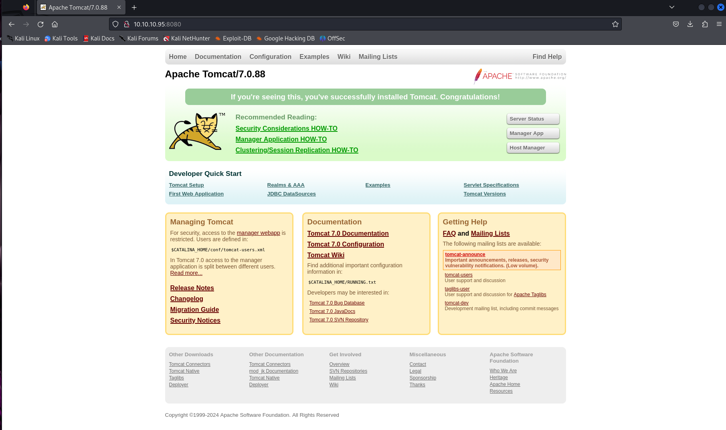This screenshot has height=430, width=726.
Task: Open the Examples navigation menu item
Action: [314, 57]
